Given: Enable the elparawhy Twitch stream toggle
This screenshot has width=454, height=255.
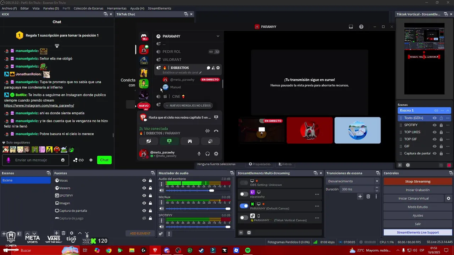Looking at the screenshot, I should [x=244, y=194].
